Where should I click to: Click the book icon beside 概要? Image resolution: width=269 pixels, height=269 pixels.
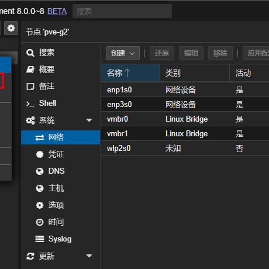pyautogui.click(x=30, y=70)
